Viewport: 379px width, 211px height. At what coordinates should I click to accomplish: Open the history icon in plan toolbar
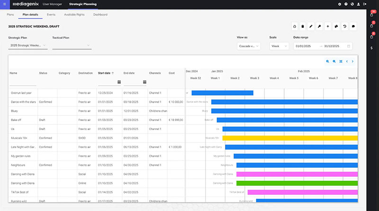(x=345, y=26)
